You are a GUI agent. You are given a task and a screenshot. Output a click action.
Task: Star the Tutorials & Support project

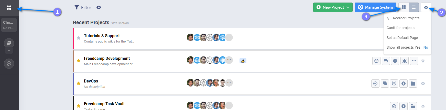tap(79, 38)
